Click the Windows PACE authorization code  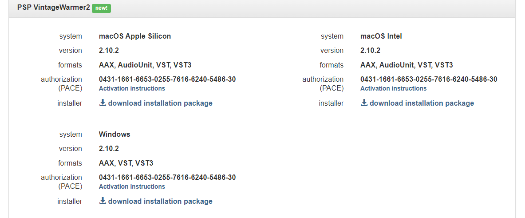point(167,178)
